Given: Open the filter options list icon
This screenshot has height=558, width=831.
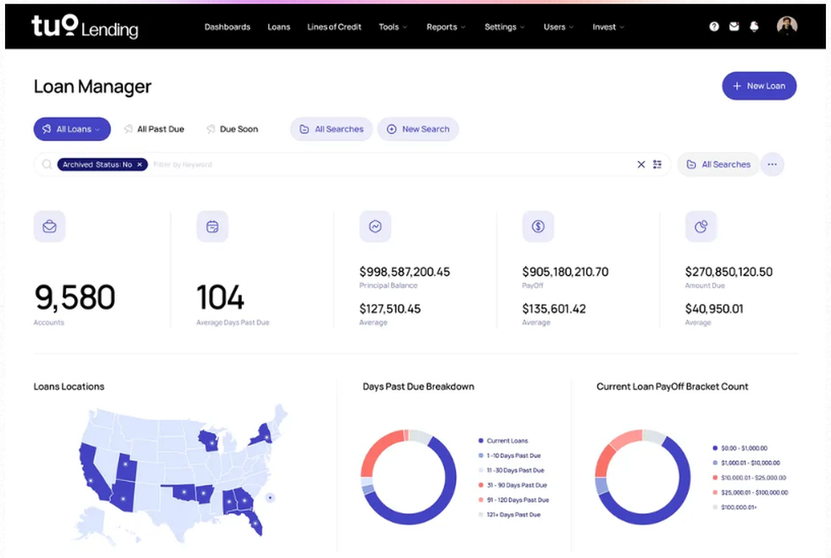Looking at the screenshot, I should tap(657, 164).
